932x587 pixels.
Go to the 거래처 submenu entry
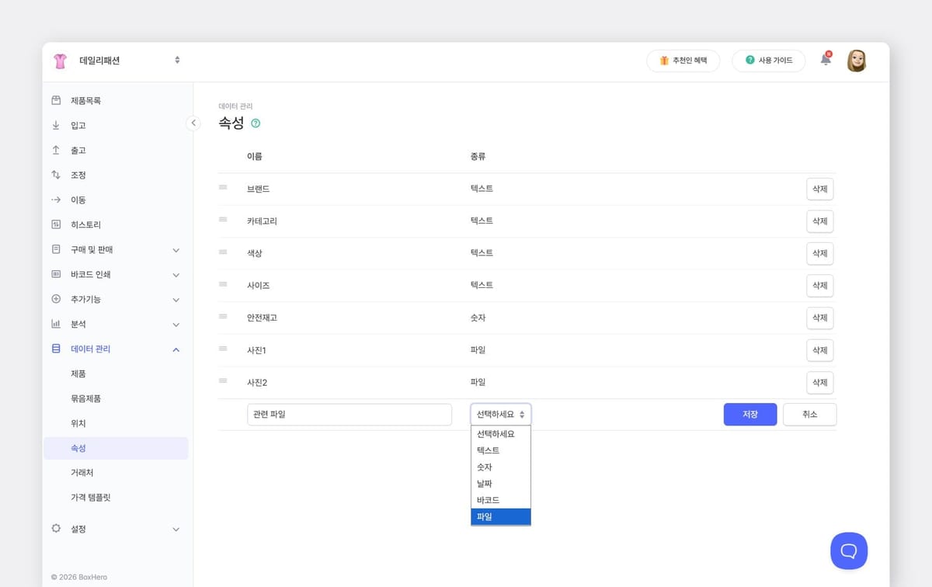(82, 472)
